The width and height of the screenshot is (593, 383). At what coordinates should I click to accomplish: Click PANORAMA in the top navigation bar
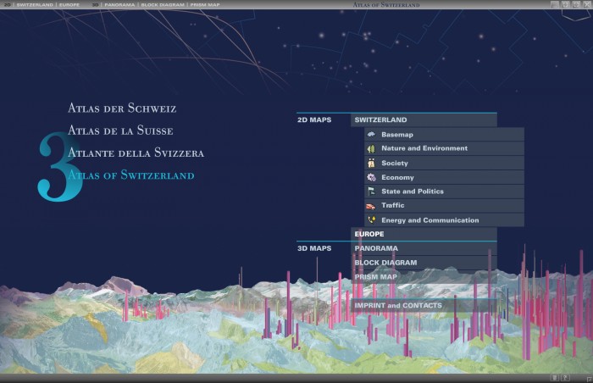pos(119,4)
